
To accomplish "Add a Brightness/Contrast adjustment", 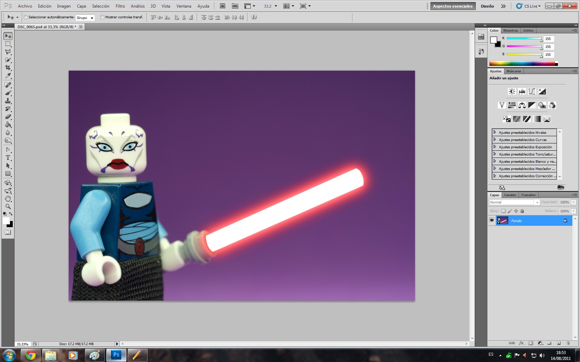I will (x=512, y=91).
